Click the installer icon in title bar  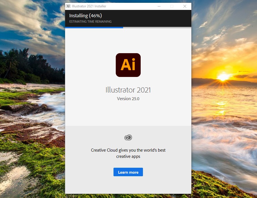68,6
